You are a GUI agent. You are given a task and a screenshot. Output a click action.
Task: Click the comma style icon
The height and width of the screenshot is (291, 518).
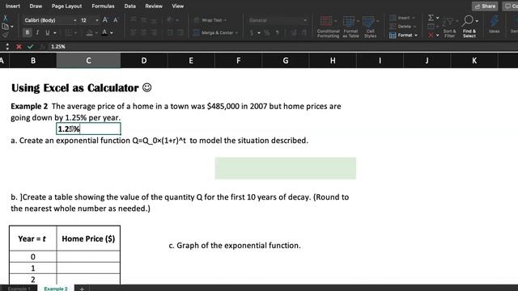coord(277,32)
